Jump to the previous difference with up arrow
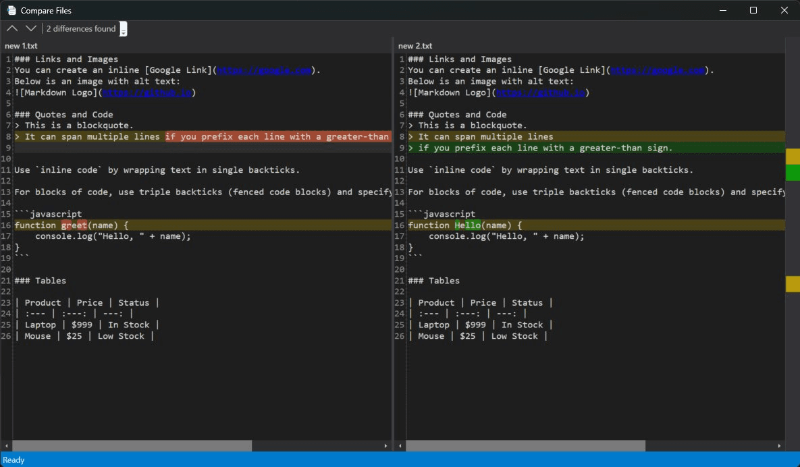This screenshot has height=467, width=800. [12, 28]
